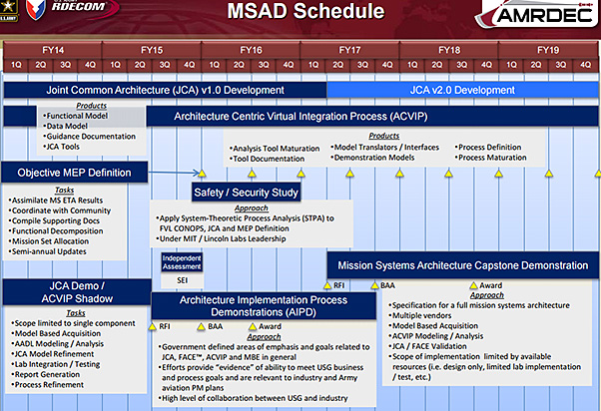
Task: Click the AMRDEC logo
Action: pyautogui.click(x=537, y=14)
